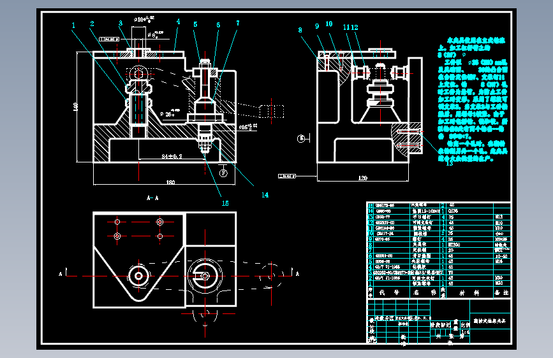Select the 140 vertical height dimension

(75, 107)
